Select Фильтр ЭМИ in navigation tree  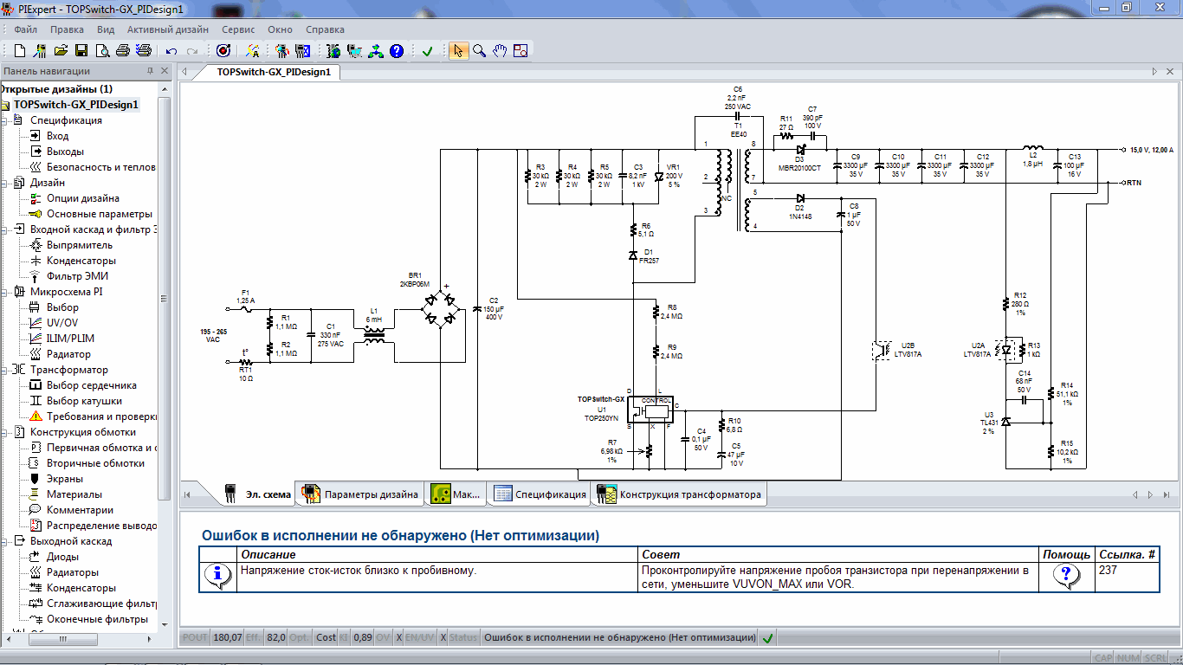(x=77, y=276)
